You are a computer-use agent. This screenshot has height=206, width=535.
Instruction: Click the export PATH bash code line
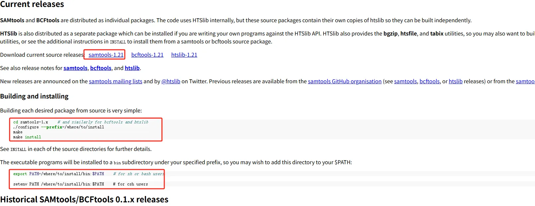click(89, 174)
